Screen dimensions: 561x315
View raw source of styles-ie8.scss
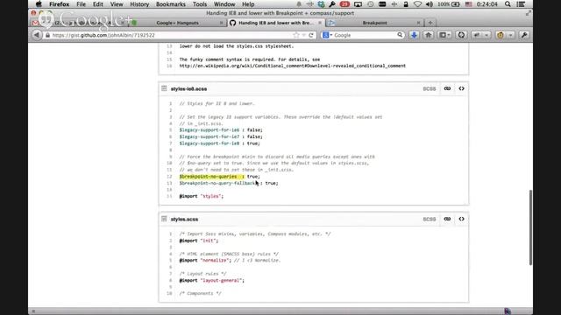[x=462, y=88]
